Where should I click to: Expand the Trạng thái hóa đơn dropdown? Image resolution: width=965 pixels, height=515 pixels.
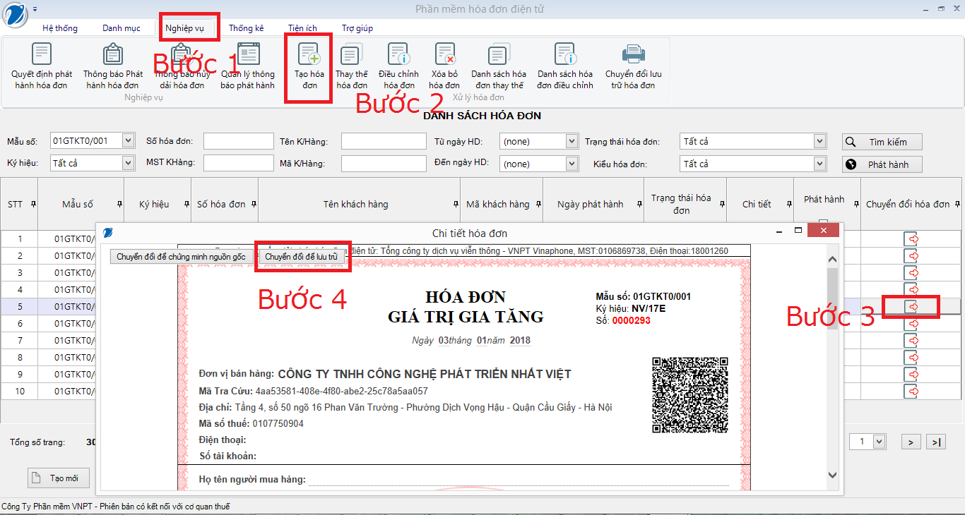pyautogui.click(x=819, y=141)
